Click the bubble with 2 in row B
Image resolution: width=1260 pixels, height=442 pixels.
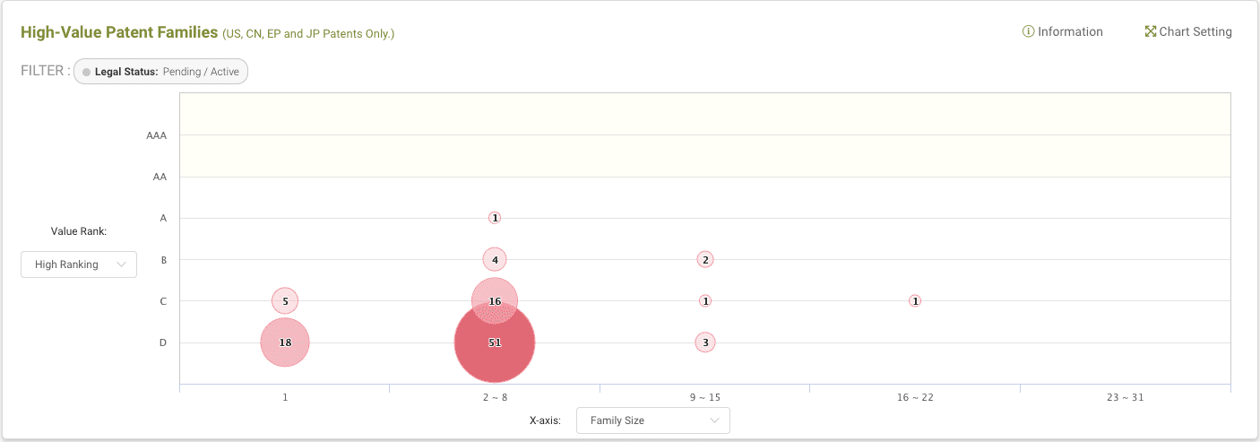point(705,260)
